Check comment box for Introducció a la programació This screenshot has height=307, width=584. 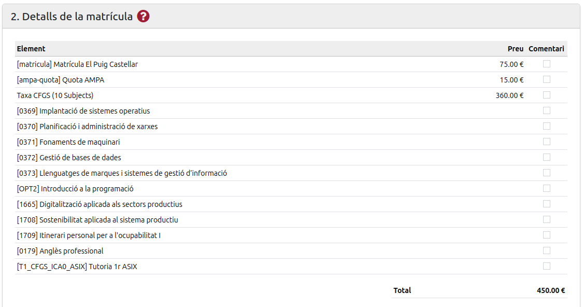pos(546,189)
